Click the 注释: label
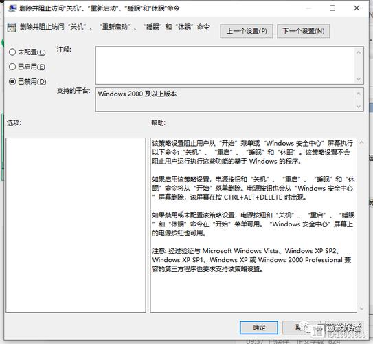The image size is (373, 344). tap(64, 50)
